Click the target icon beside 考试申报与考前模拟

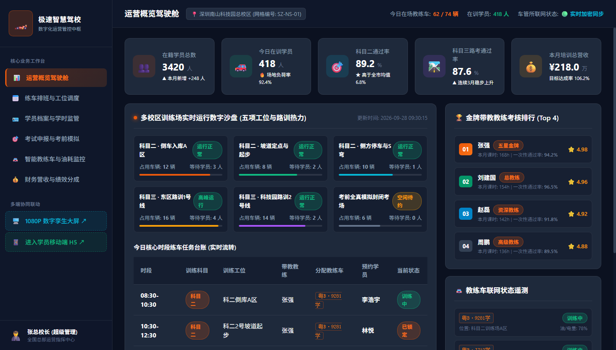point(16,139)
